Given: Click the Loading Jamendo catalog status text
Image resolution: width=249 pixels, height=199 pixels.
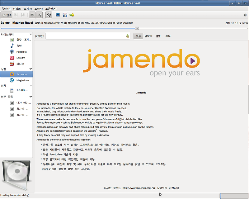Looking at the screenshot, I should click(14, 195).
